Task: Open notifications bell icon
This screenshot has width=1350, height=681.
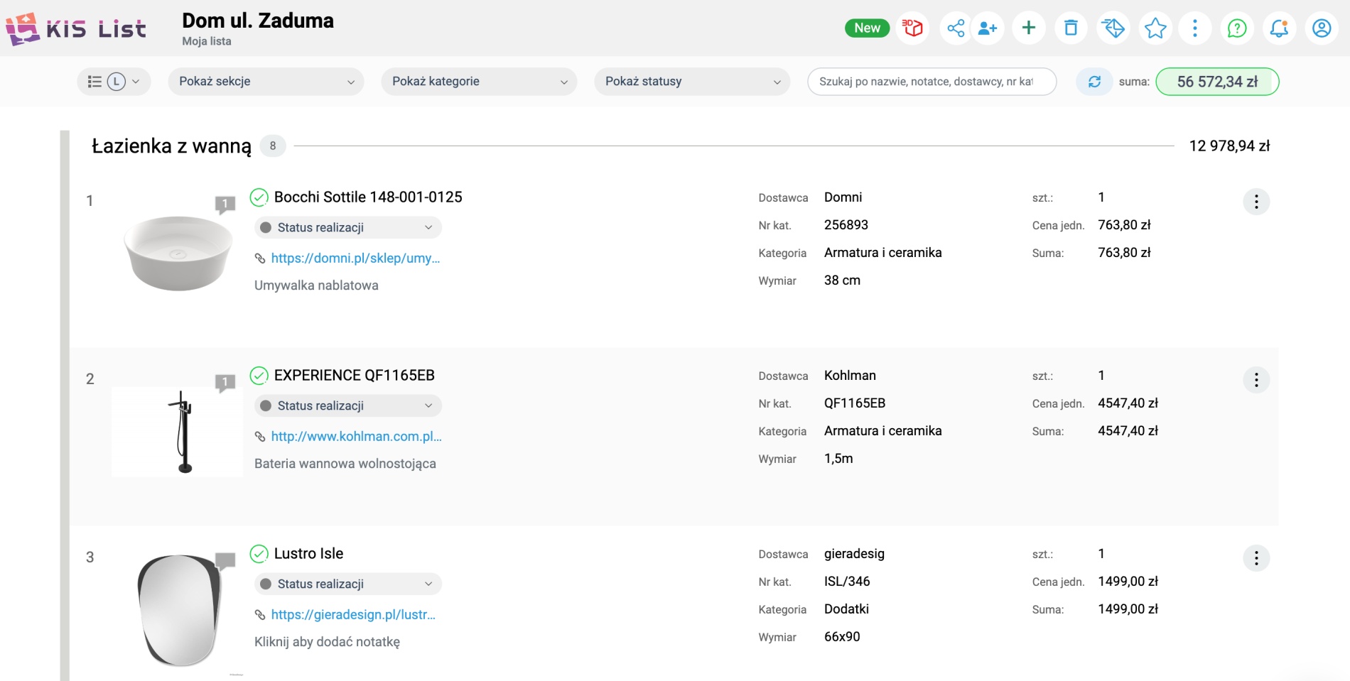Action: click(1279, 28)
